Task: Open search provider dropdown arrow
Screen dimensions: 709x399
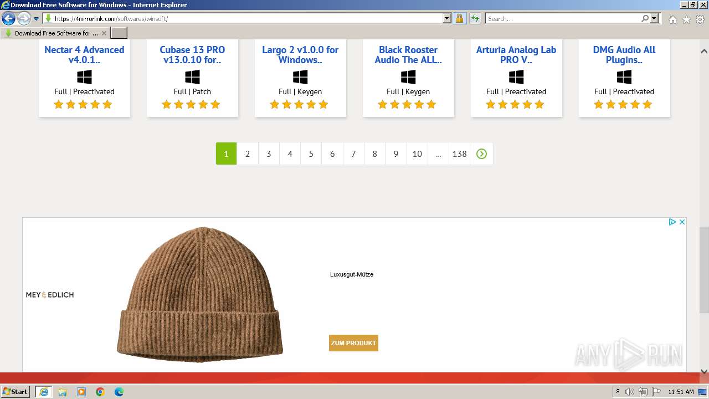Action: [x=654, y=19]
